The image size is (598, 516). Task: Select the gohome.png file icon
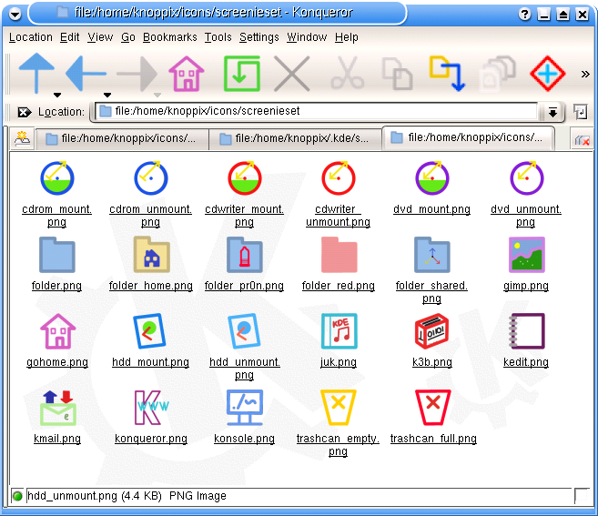58,331
